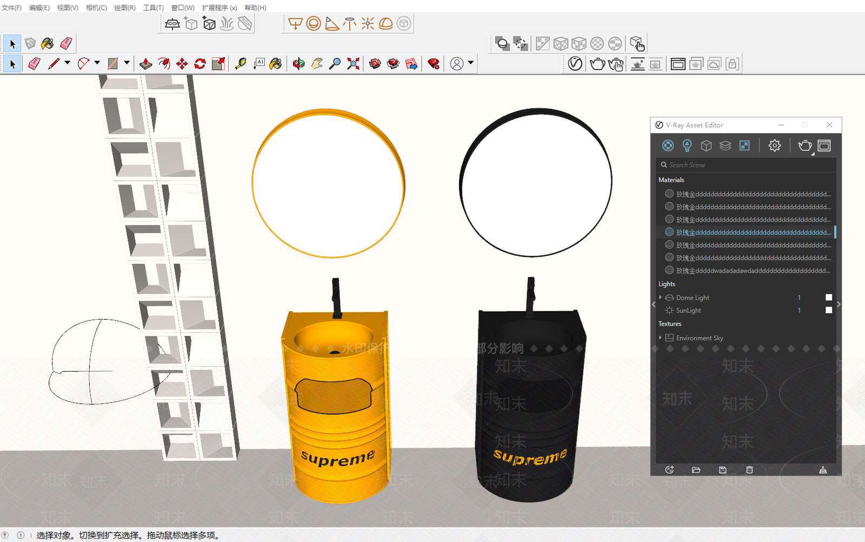Click the save asset button

(x=722, y=470)
